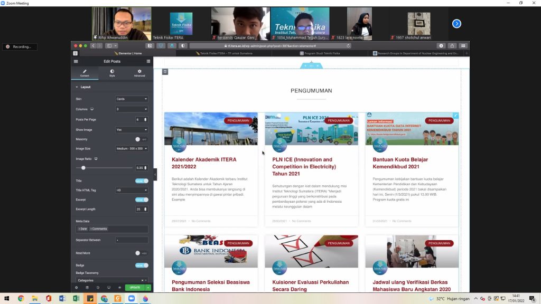
Task: Toggle the Safari sidebar button
Action: pos(109,46)
